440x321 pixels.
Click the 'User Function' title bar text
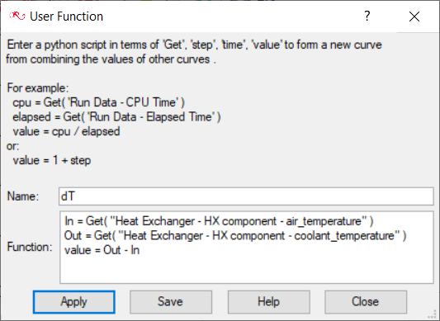tap(67, 17)
